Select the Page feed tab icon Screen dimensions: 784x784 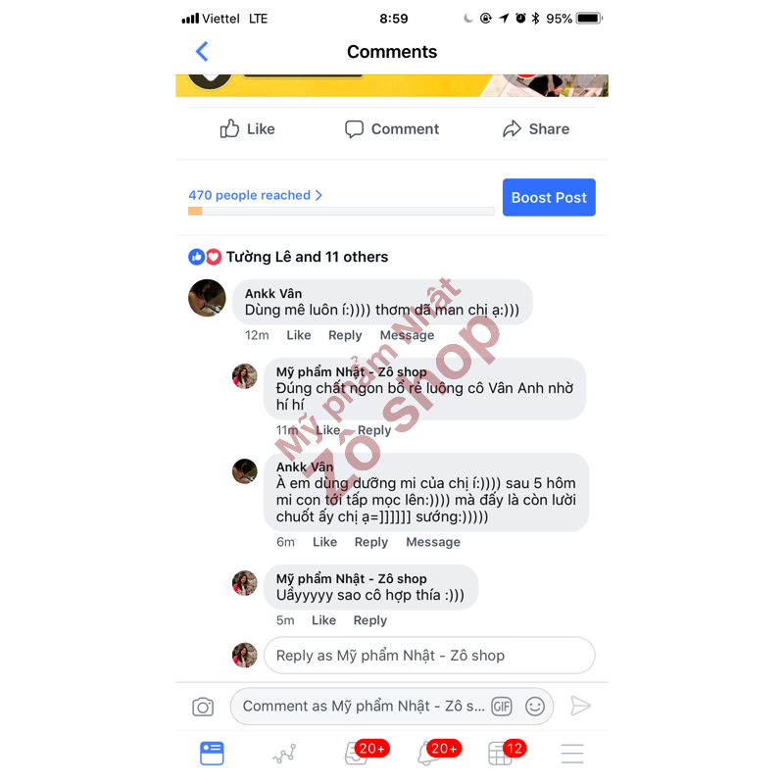212,754
